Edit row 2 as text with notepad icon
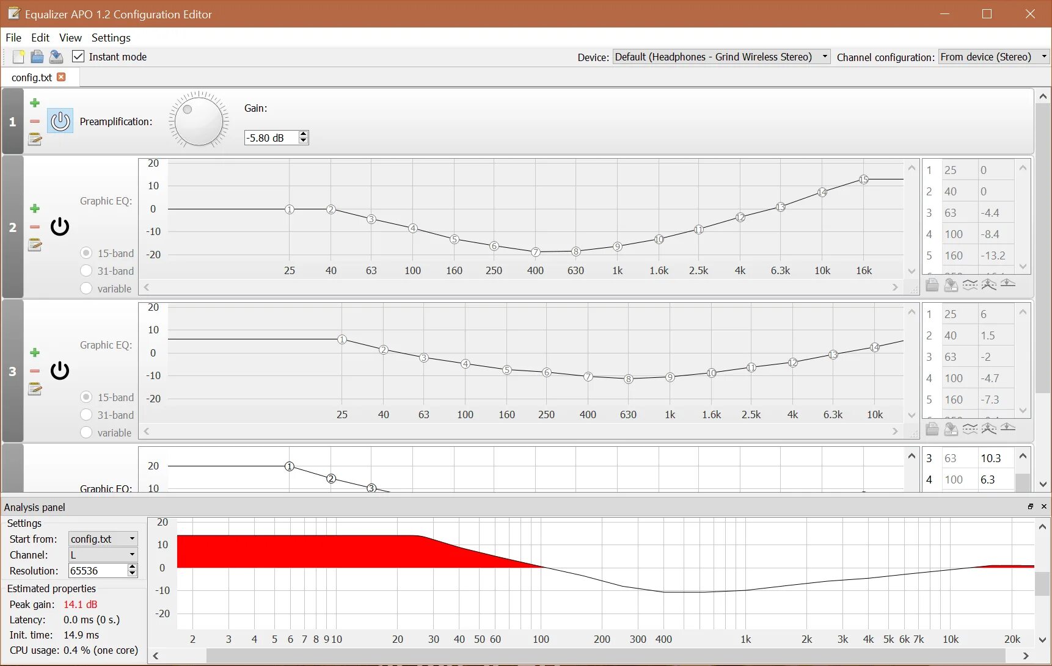Viewport: 1052px width, 666px height. pyautogui.click(x=35, y=245)
